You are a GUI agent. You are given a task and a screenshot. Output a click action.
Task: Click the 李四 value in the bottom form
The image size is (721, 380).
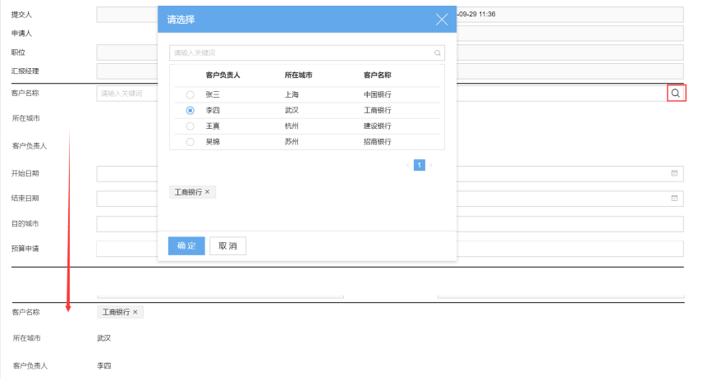click(x=104, y=366)
